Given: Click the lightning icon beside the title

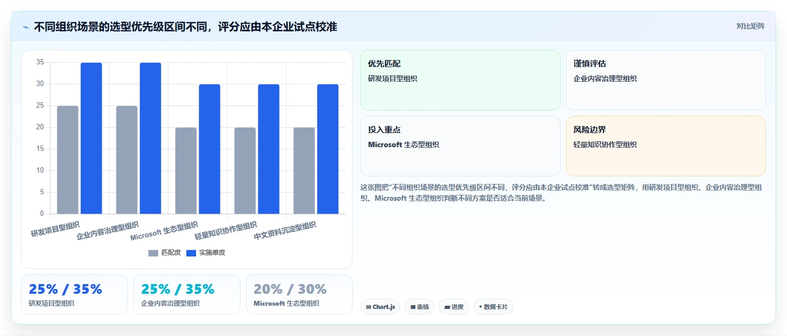Looking at the screenshot, I should [25, 27].
